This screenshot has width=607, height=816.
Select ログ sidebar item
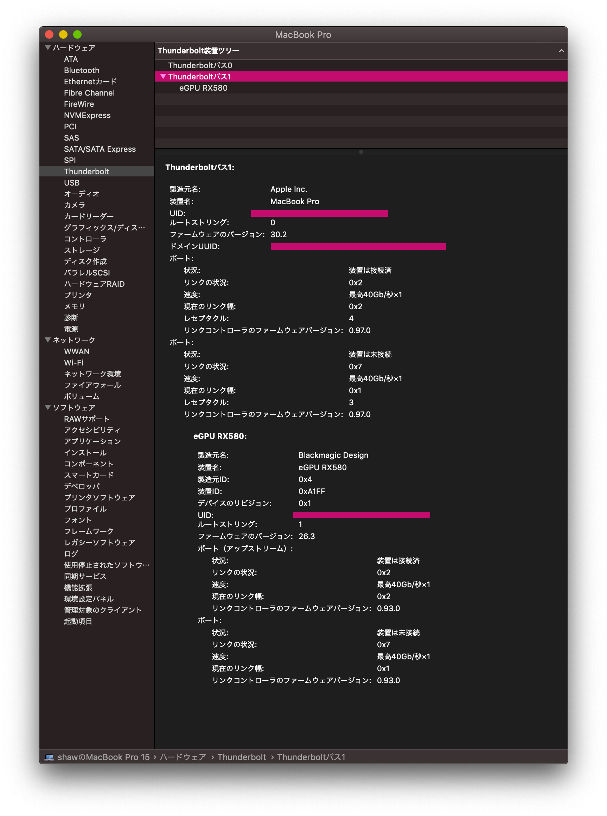pos(71,553)
